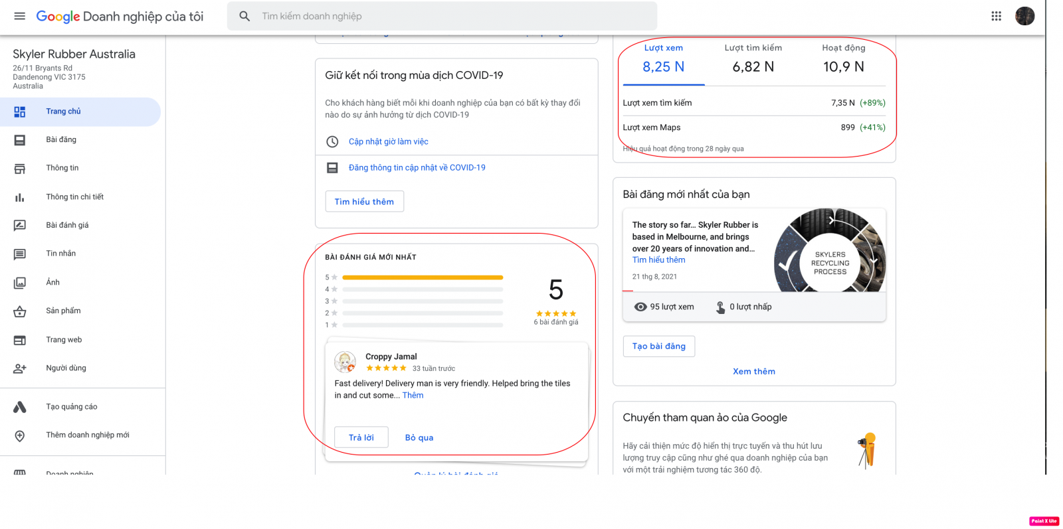Click the Tin nhắn messages icon

(x=20, y=254)
